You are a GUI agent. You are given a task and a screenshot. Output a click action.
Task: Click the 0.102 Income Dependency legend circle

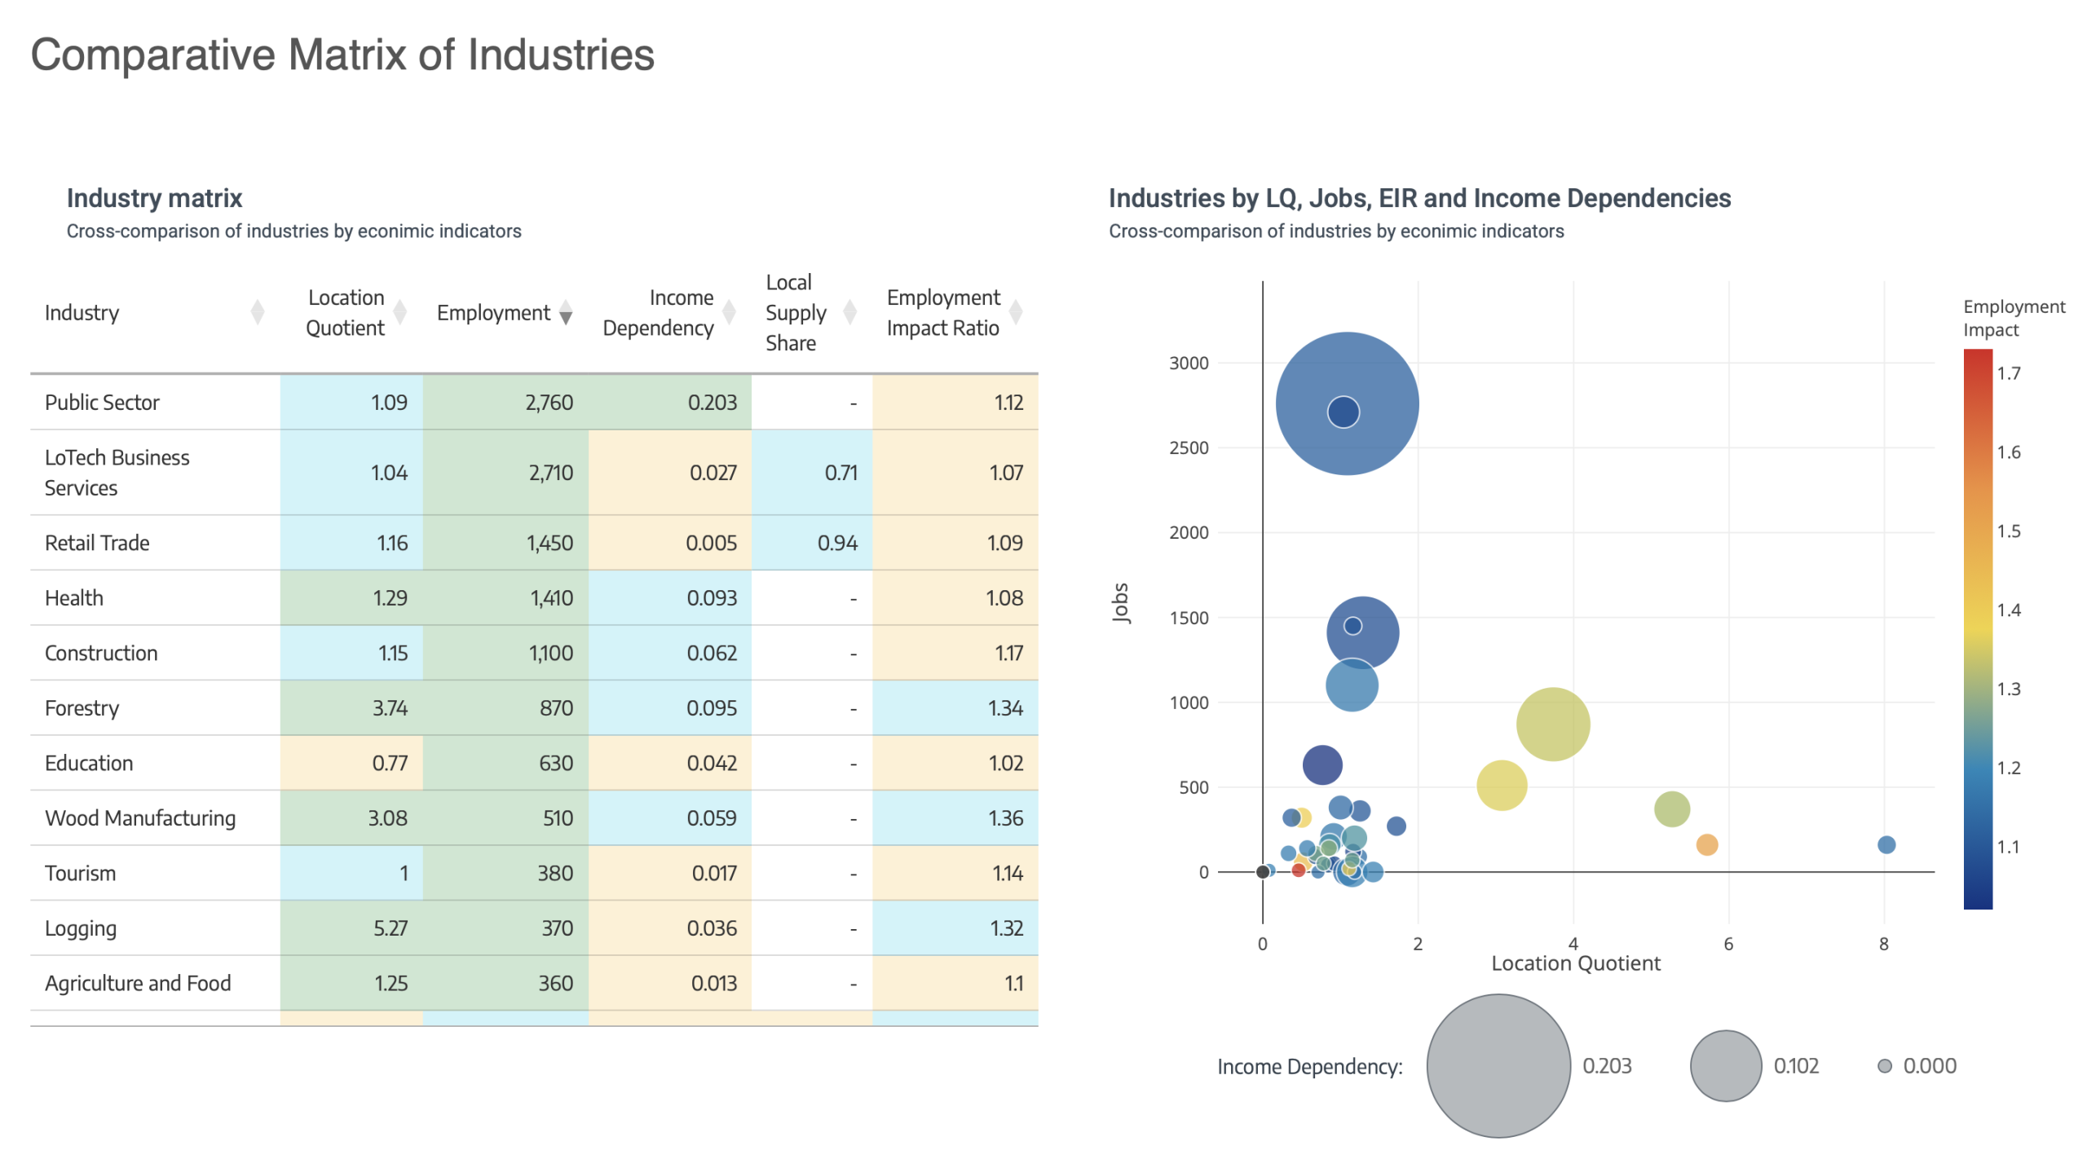click(1725, 1064)
